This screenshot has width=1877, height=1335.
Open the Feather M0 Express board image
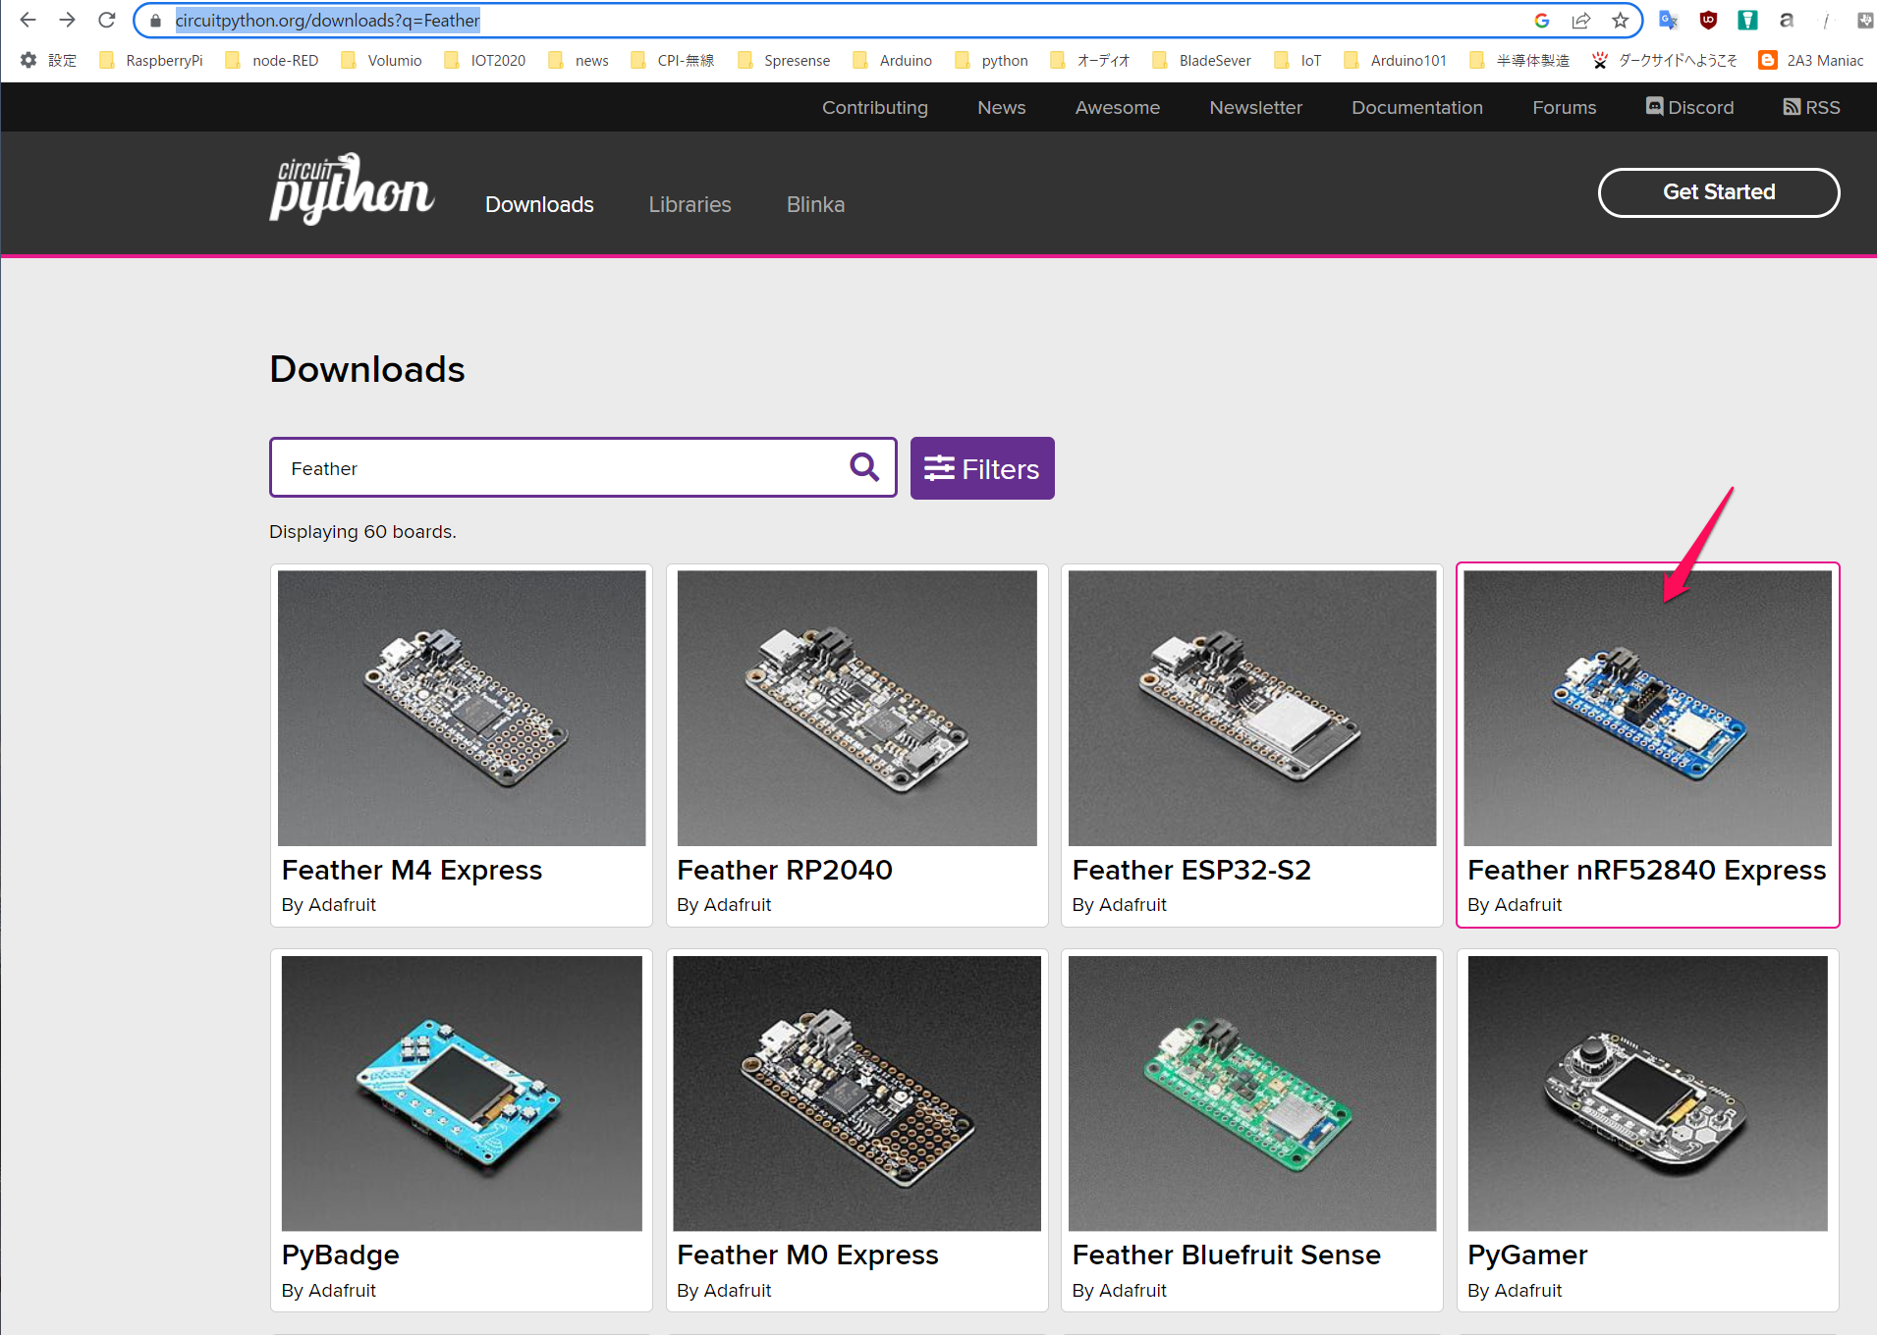pyautogui.click(x=857, y=1094)
